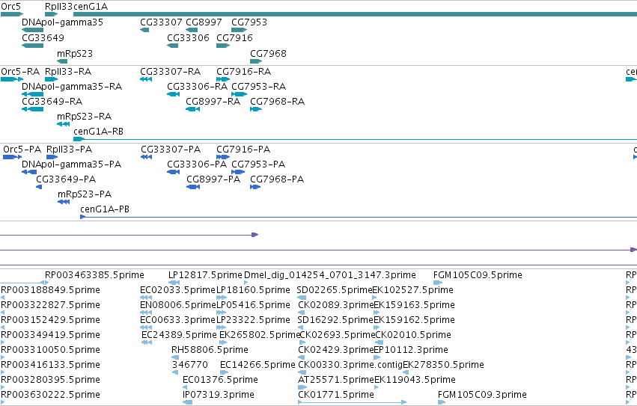The width and height of the screenshot is (637, 406).
Task: Select the lower FGM105C09.3prime EST glyph
Action: 442,402
